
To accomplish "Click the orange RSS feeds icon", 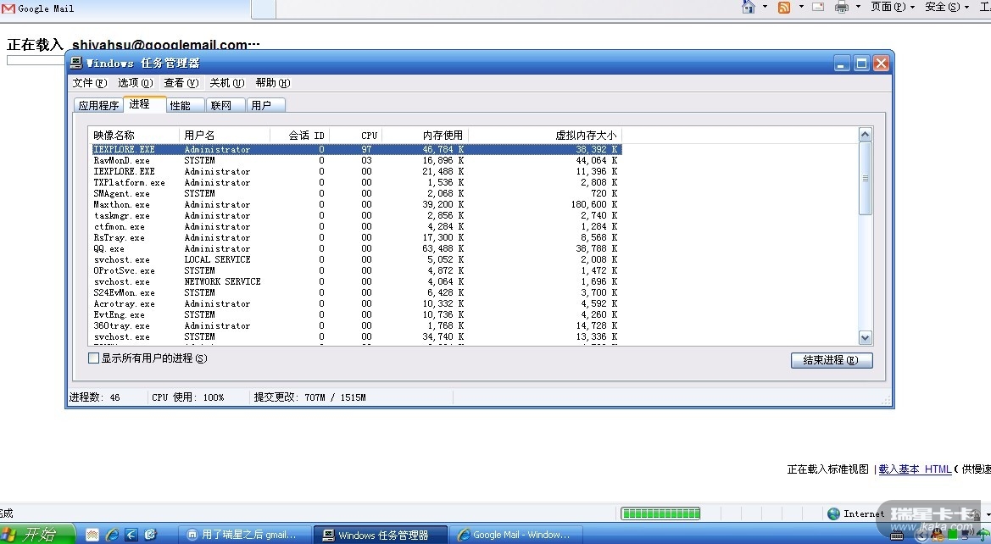I will 784,8.
